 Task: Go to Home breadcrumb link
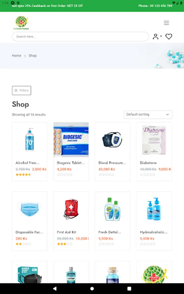pos(17,56)
